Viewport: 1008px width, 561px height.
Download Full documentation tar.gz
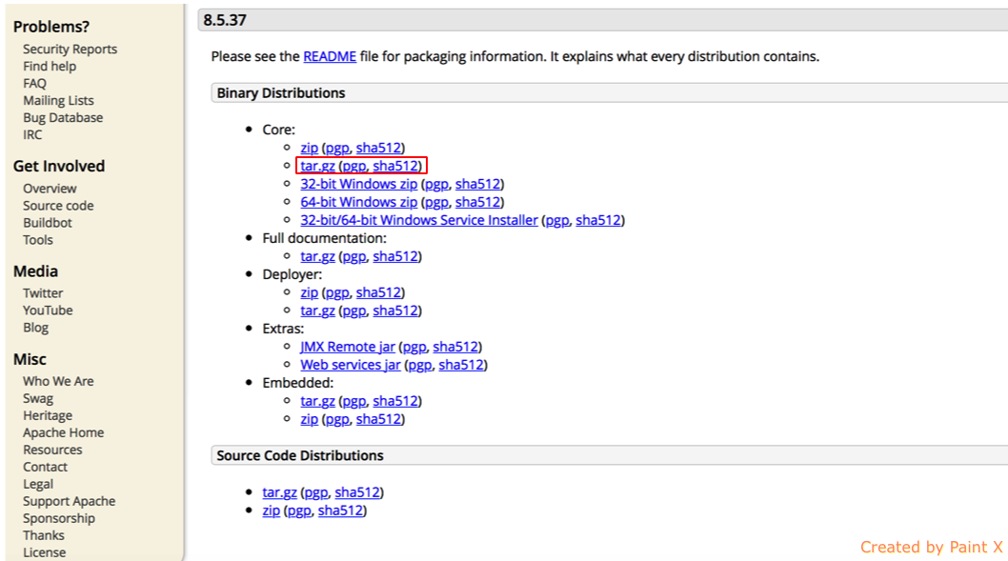pos(317,256)
